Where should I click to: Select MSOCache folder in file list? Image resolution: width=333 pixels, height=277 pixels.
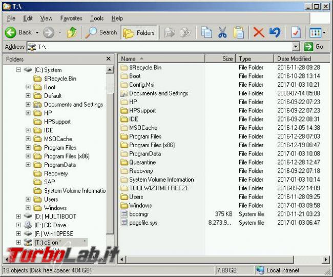pyautogui.click(x=139, y=128)
